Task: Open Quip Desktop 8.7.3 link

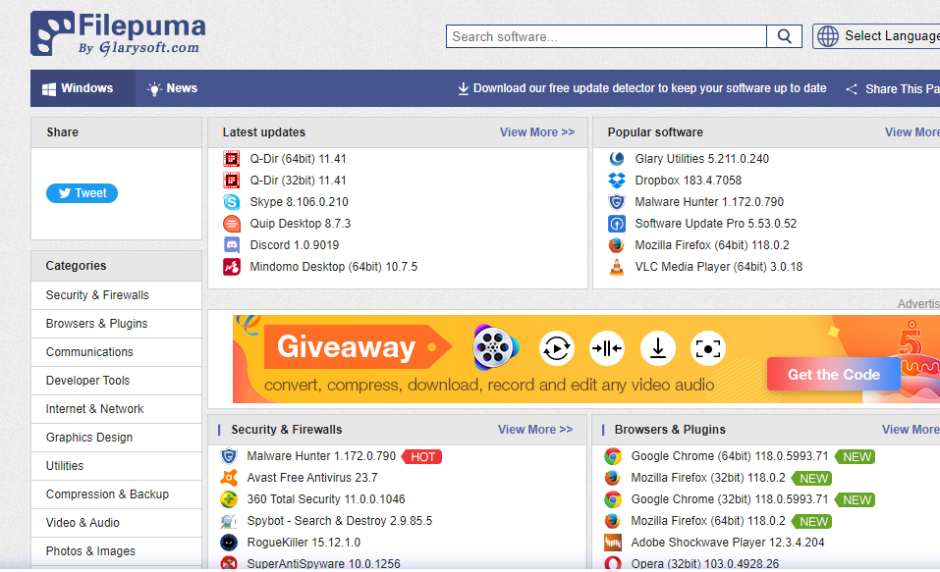Action: [301, 224]
